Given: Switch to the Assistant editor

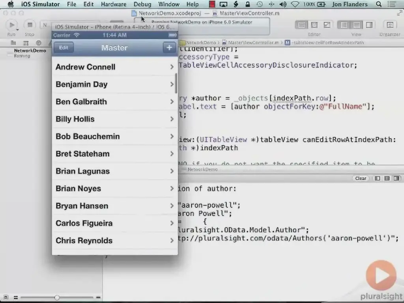Looking at the screenshot, I should 314,25.
